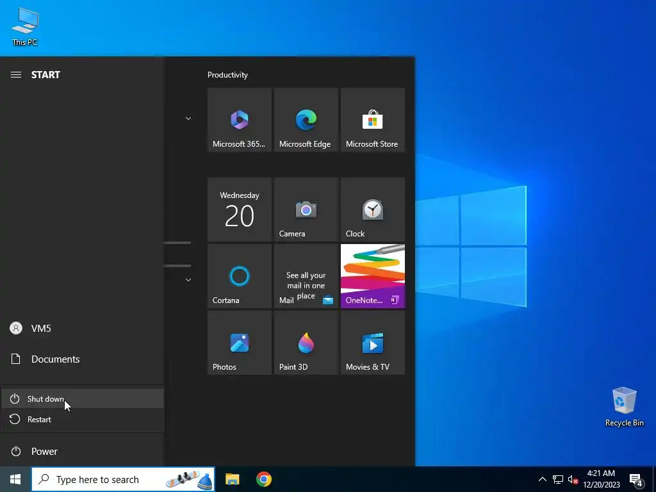Launch Microsoft Edge from Start tiles
This screenshot has width=656, height=492.
coord(306,120)
